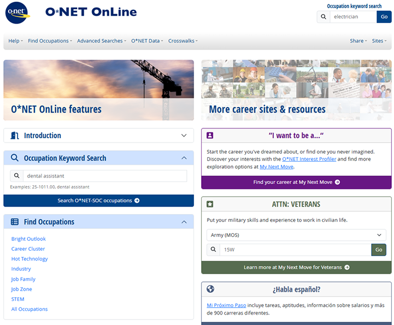This screenshot has width=394, height=325.
Task: Open the Find Occupations nav menu
Action: 50,40
